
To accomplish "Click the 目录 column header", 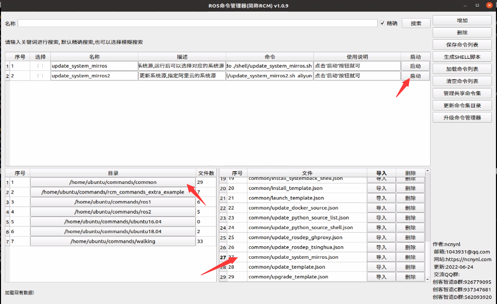I will [x=113, y=173].
